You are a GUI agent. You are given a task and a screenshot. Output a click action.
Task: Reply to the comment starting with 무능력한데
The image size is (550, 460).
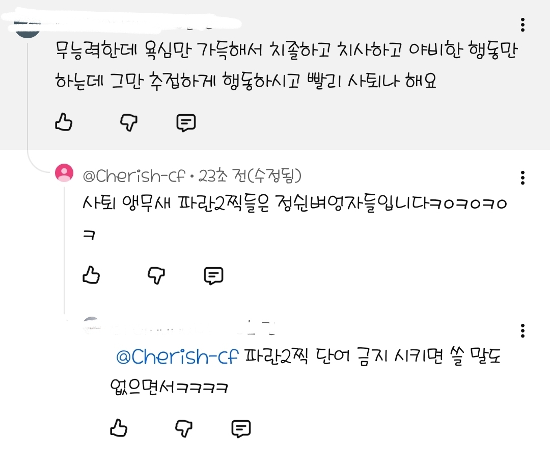click(x=186, y=123)
